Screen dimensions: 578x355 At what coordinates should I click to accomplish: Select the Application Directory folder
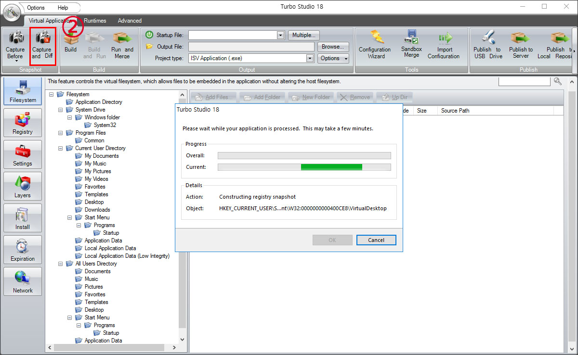[99, 102]
